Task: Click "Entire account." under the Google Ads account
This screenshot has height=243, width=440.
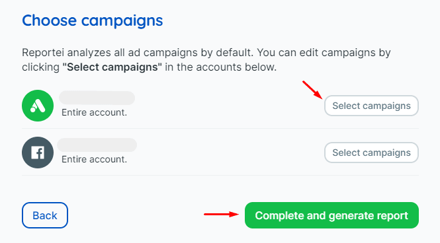Action: point(94,112)
